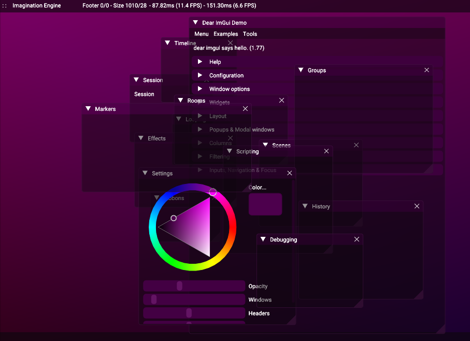Expand the Configuration section
The image size is (470, 341).
click(317, 76)
